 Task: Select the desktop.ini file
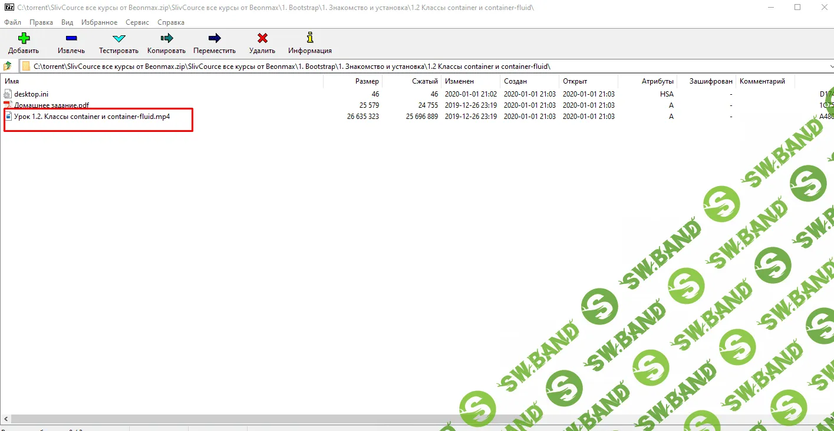click(x=31, y=94)
